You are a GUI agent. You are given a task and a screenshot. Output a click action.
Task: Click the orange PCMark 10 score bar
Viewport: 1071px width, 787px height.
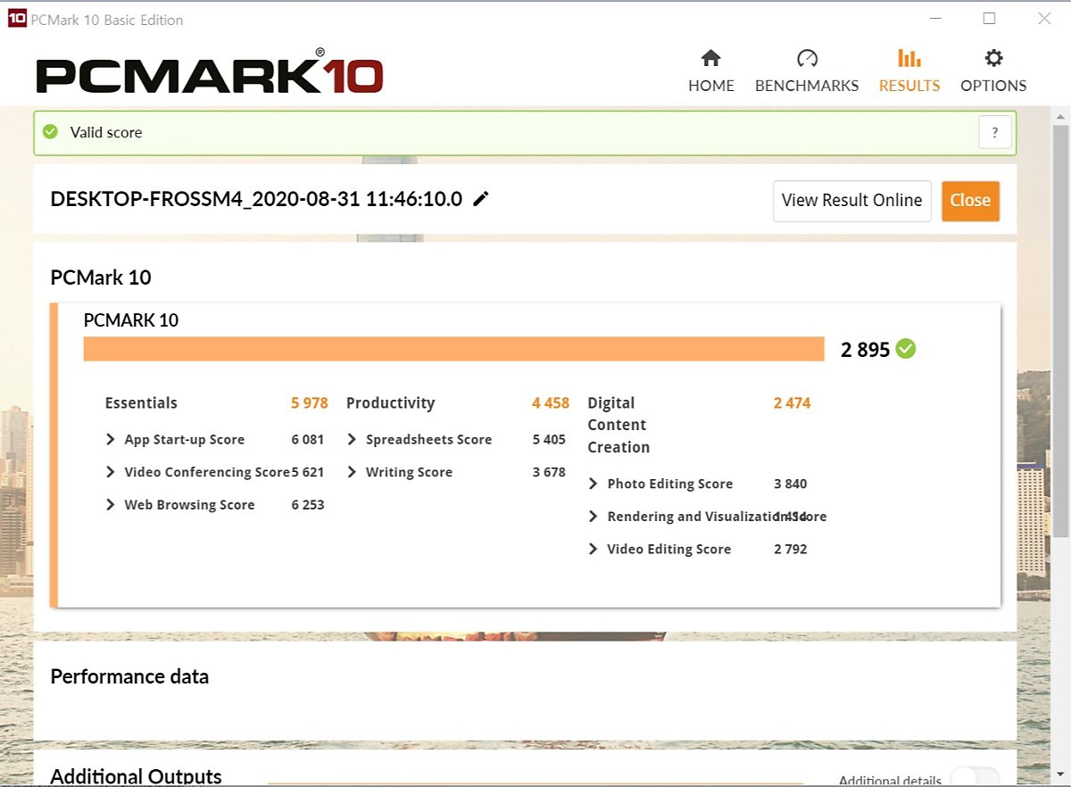click(453, 349)
